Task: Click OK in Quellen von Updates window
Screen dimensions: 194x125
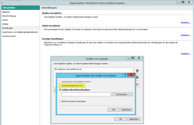Action: pos(121,119)
